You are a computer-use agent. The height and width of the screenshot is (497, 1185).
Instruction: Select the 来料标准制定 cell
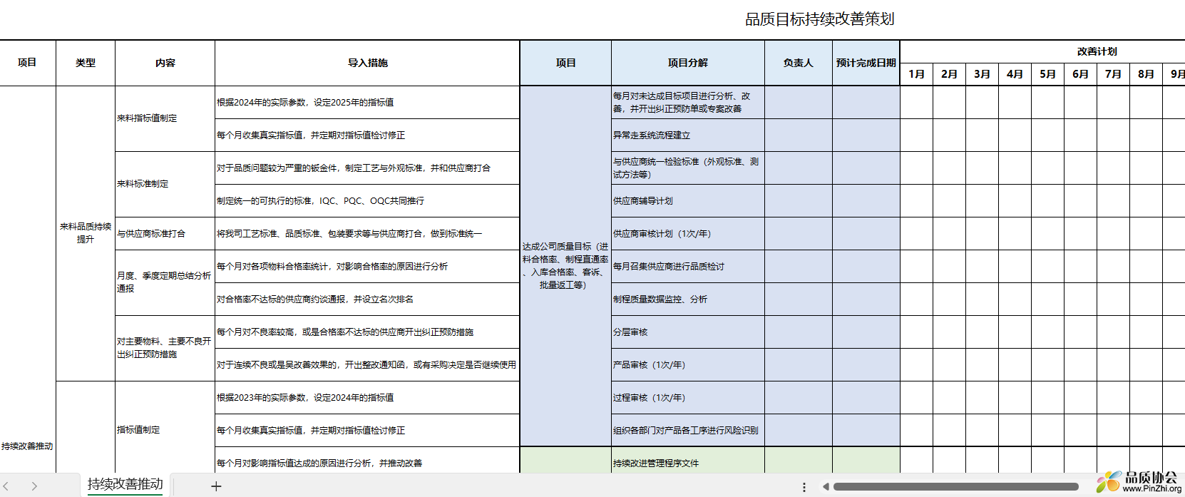165,184
